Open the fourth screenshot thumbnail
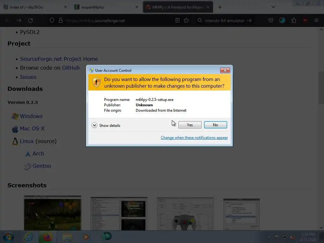 (x=241, y=214)
